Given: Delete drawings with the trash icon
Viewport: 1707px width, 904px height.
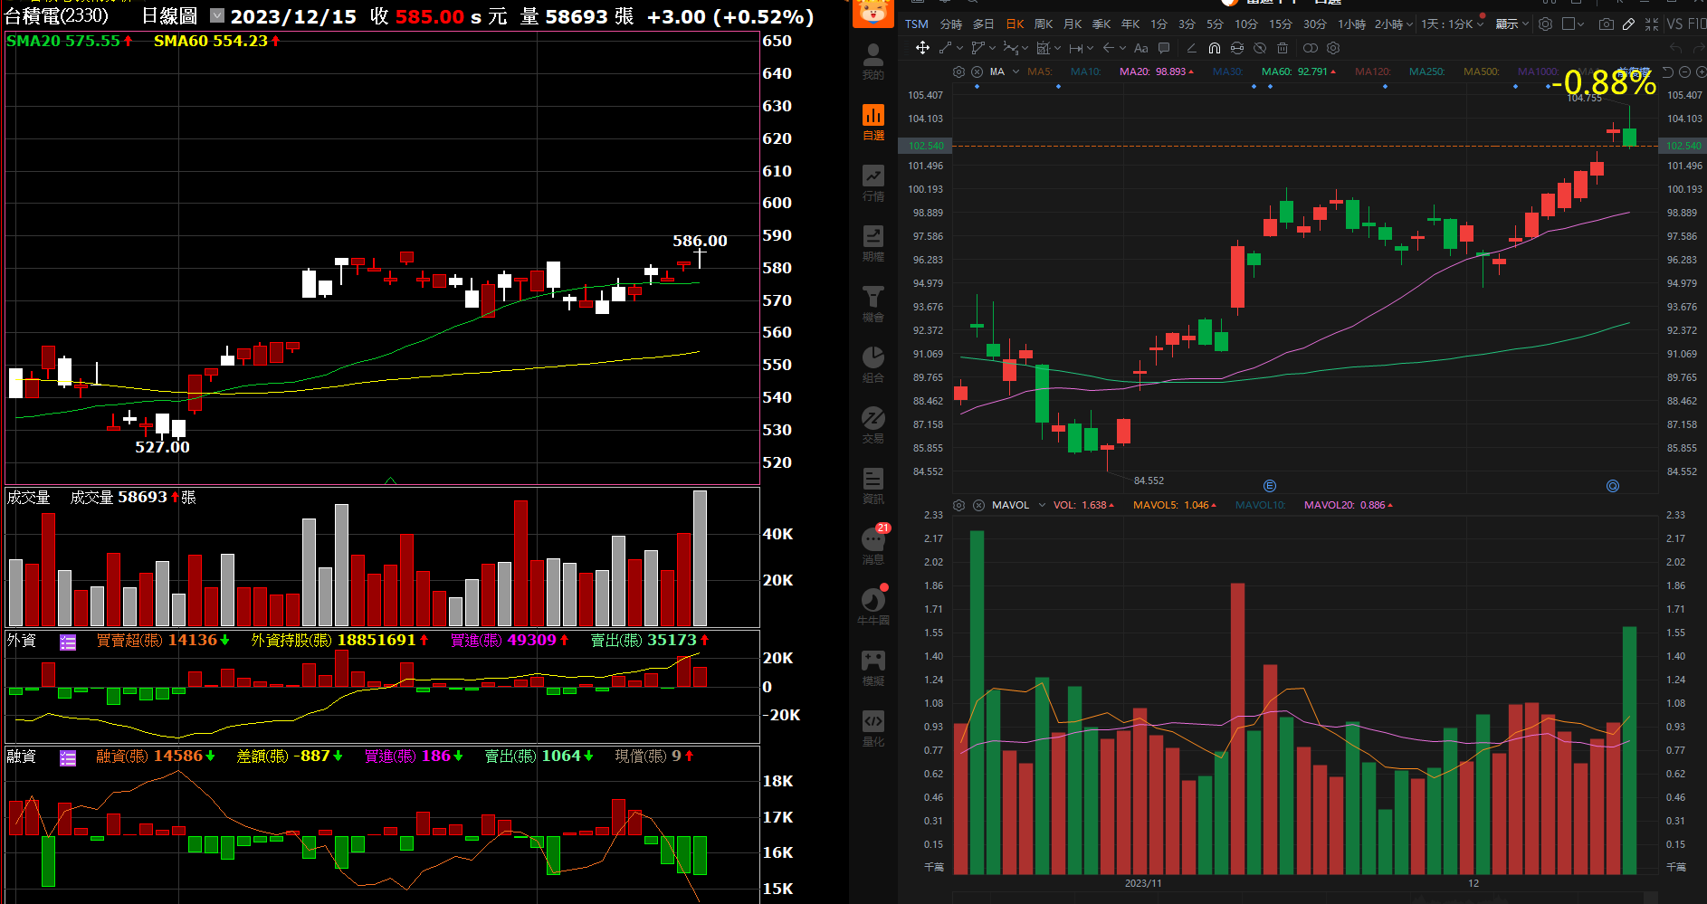Looking at the screenshot, I should pyautogui.click(x=1283, y=48).
